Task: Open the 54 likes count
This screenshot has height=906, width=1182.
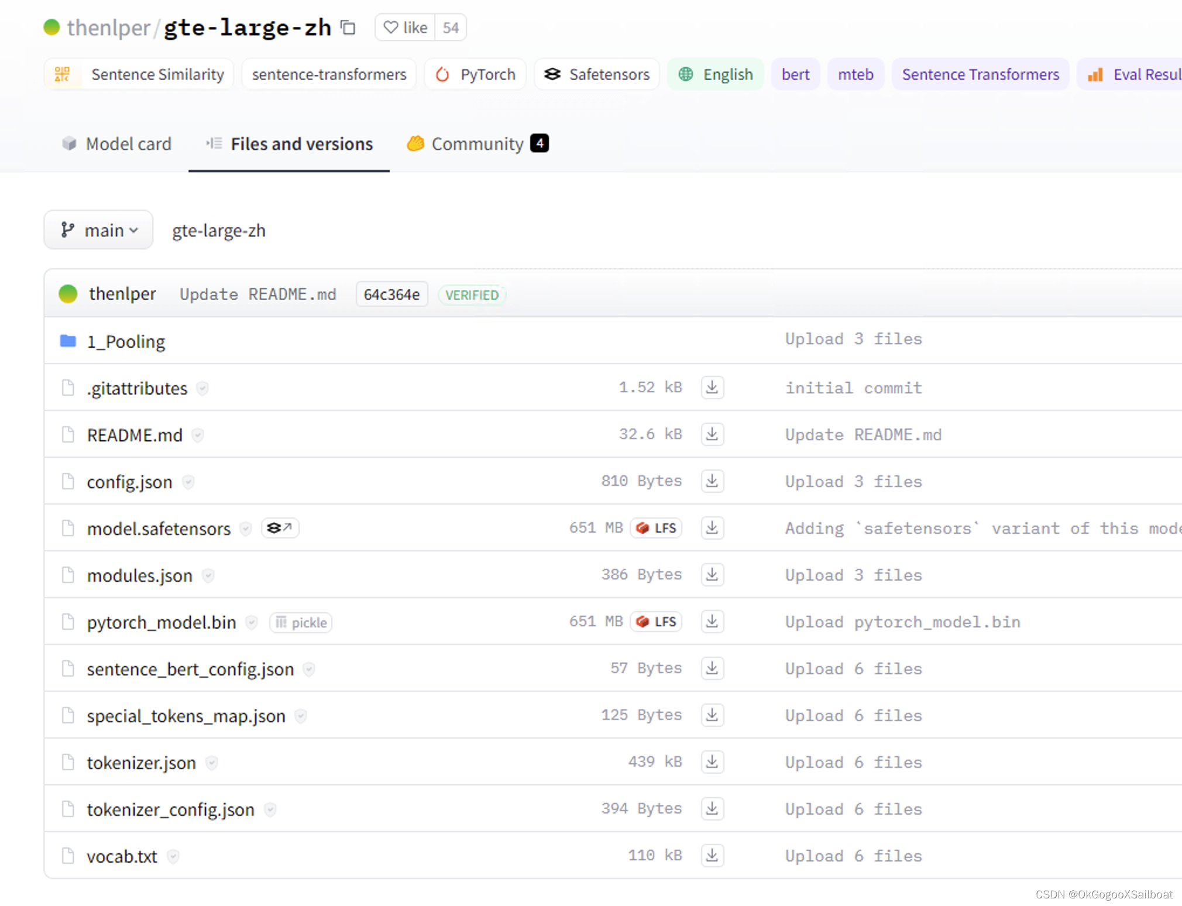Action: [451, 28]
